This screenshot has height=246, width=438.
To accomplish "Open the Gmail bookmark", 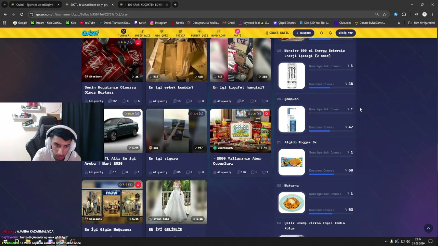I will (x=229, y=23).
